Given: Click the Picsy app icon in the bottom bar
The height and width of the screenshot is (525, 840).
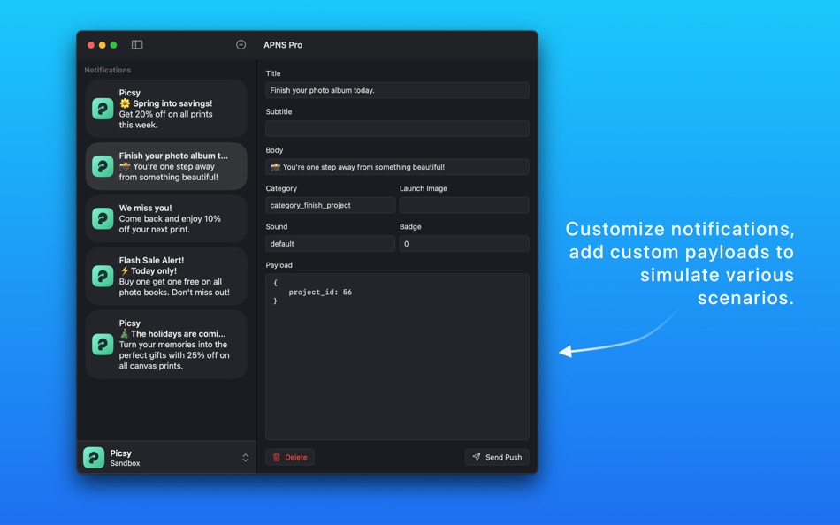Looking at the screenshot, I should point(94,457).
